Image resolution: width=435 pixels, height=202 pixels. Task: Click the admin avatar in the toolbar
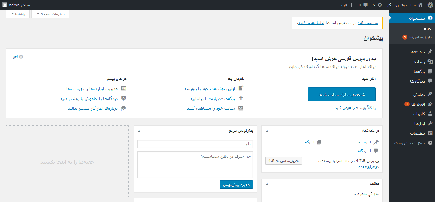click(x=5, y=5)
